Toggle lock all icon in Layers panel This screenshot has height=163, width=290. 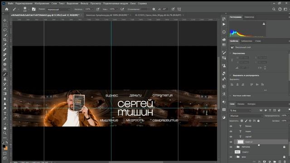(x=258, y=121)
